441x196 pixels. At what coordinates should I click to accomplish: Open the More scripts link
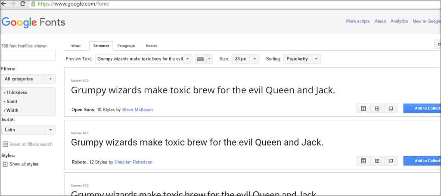358,21
